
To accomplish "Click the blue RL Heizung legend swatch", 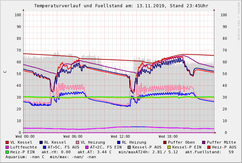I will pos(119,142).
